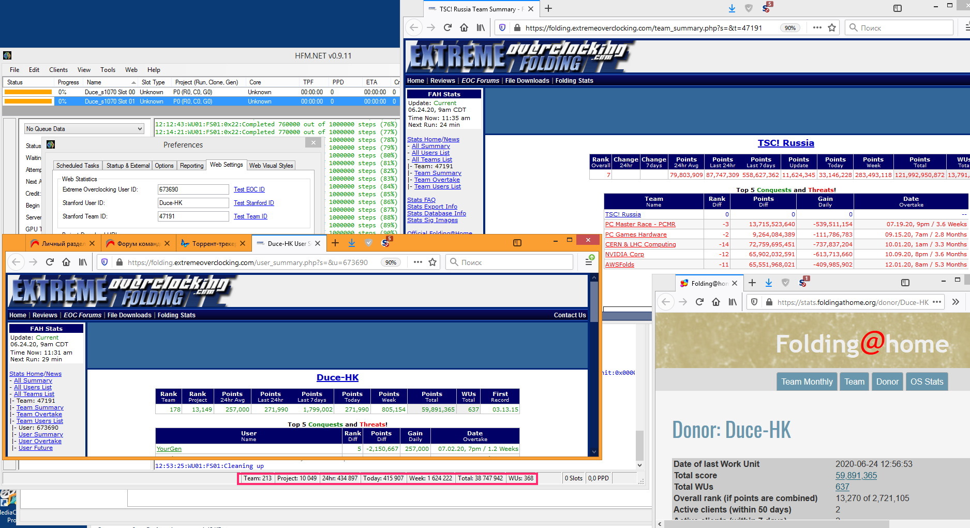Open the Clients menu in HFM.NET

pos(58,70)
